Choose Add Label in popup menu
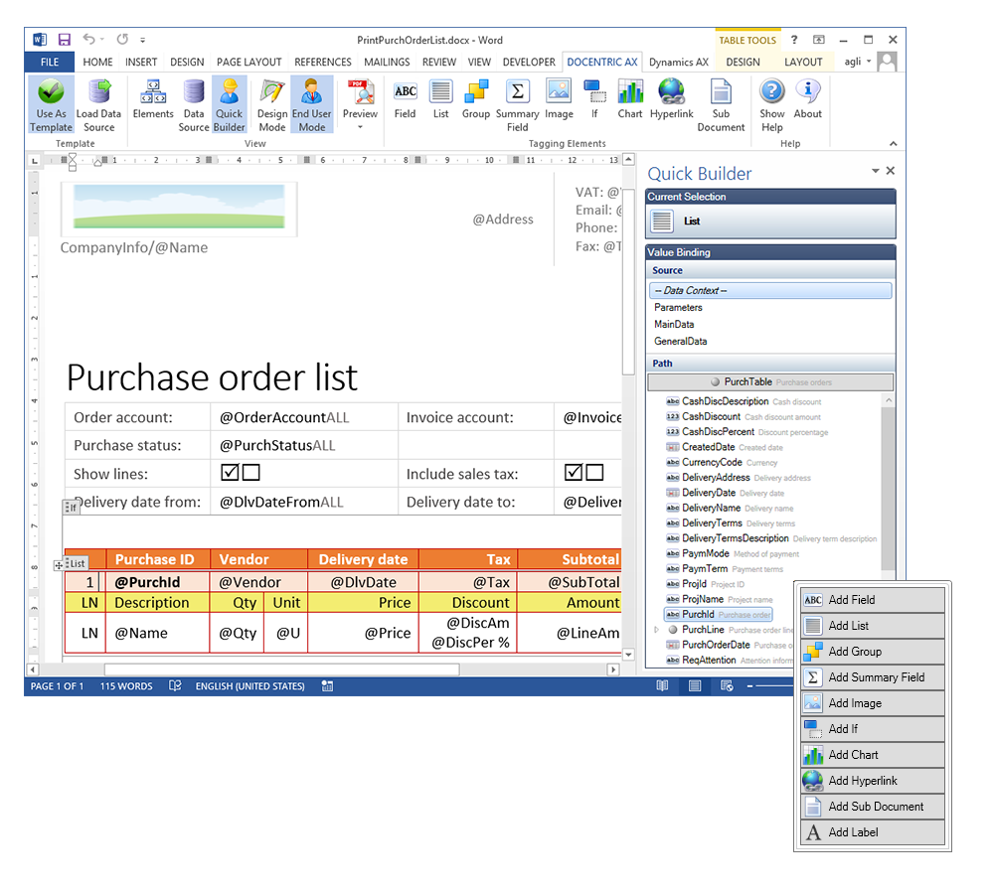The height and width of the screenshot is (894, 994). (873, 832)
